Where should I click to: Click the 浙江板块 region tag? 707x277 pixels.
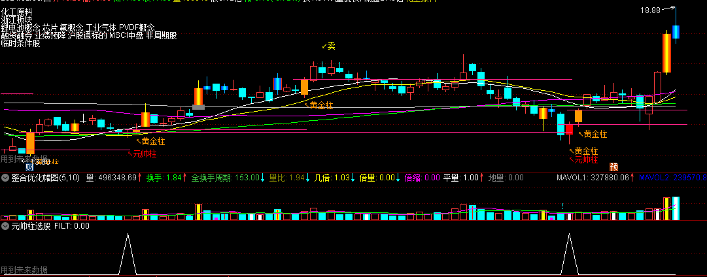[17, 20]
